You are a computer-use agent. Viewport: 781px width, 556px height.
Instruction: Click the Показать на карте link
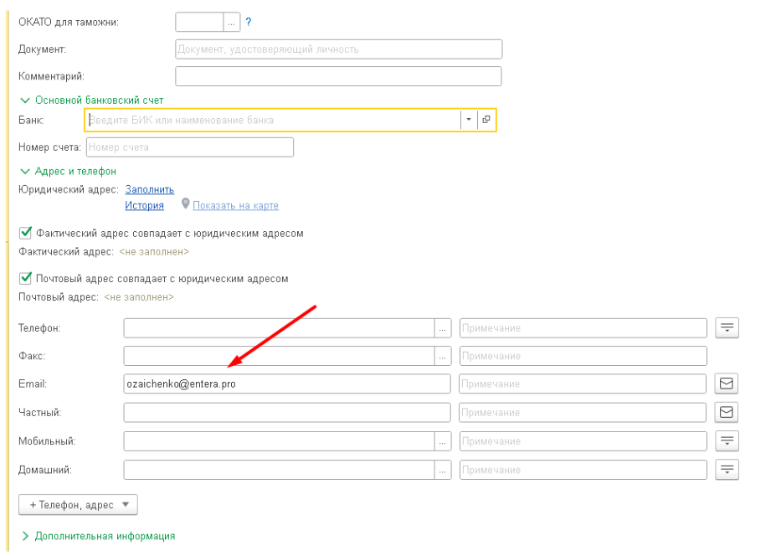point(235,205)
